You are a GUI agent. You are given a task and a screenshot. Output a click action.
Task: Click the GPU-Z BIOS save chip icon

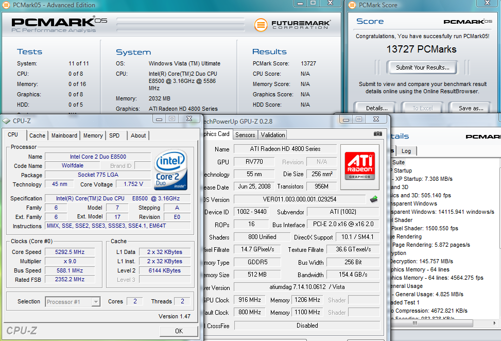374,199
